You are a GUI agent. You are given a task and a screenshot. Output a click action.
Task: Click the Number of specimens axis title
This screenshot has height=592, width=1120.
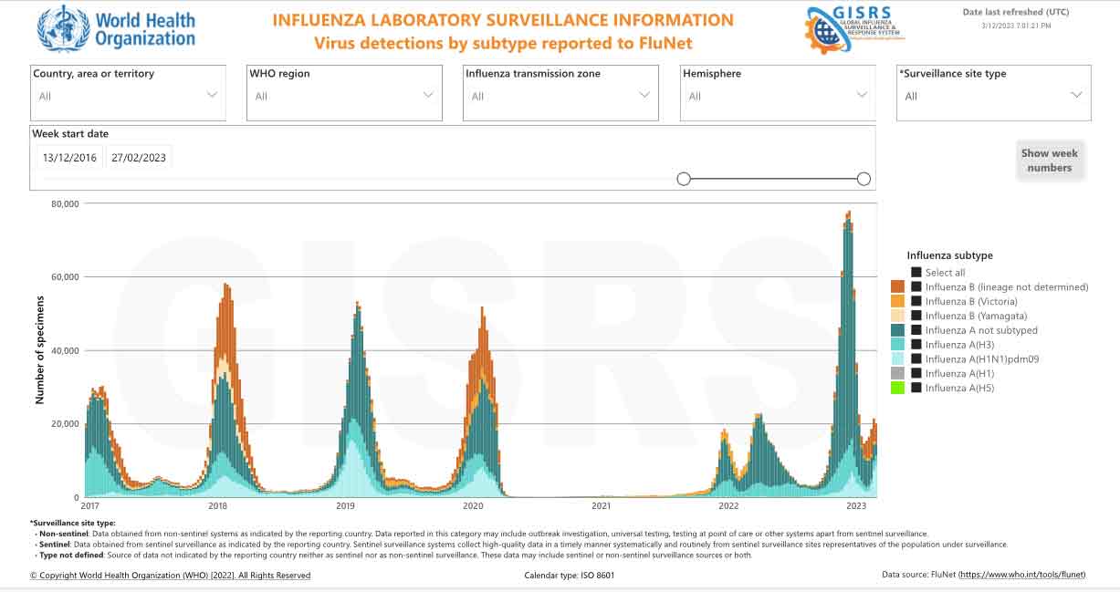tap(40, 349)
